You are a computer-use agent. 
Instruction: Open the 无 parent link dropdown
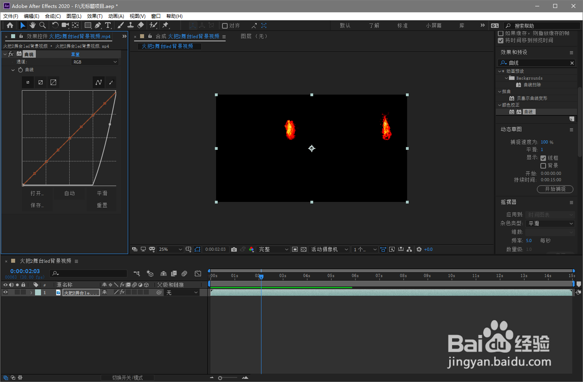coord(181,293)
